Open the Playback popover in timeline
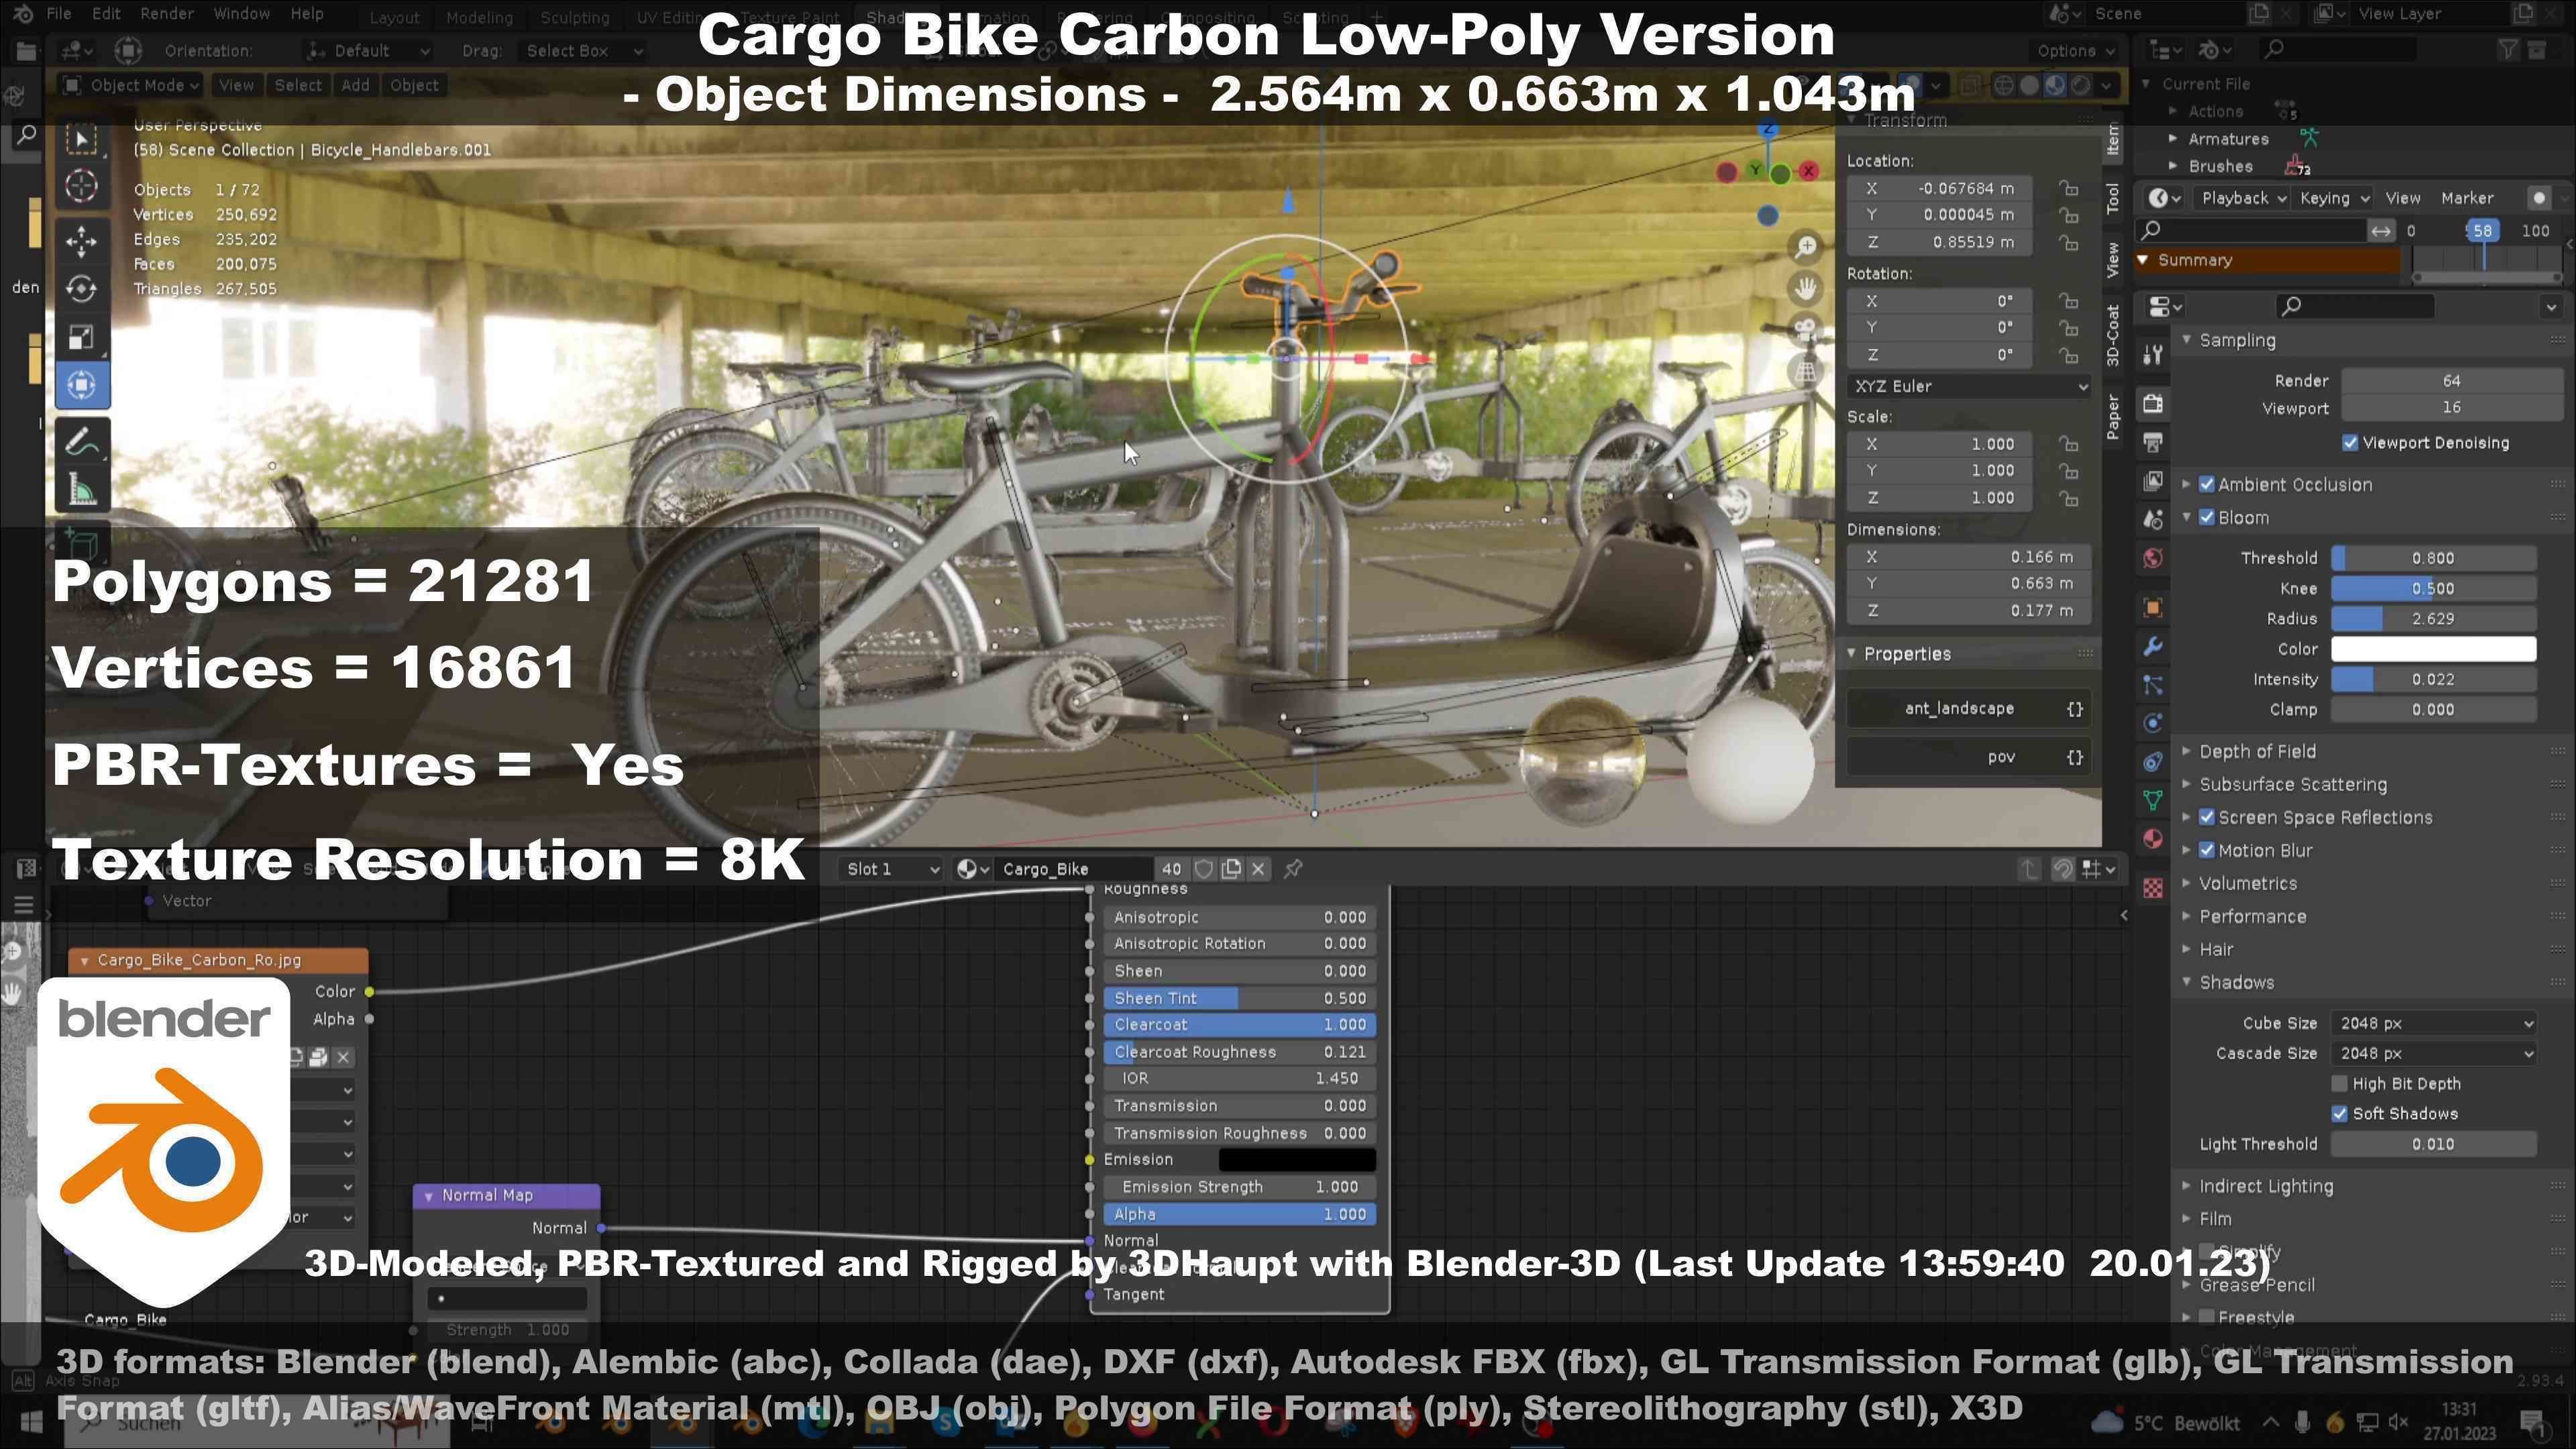Viewport: 2576px width, 1449px height. 2243,198
